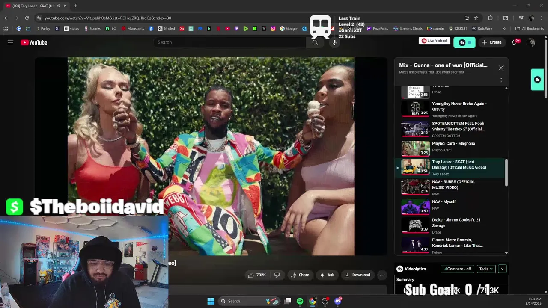Open the PrizePicks bookmark

(x=377, y=29)
